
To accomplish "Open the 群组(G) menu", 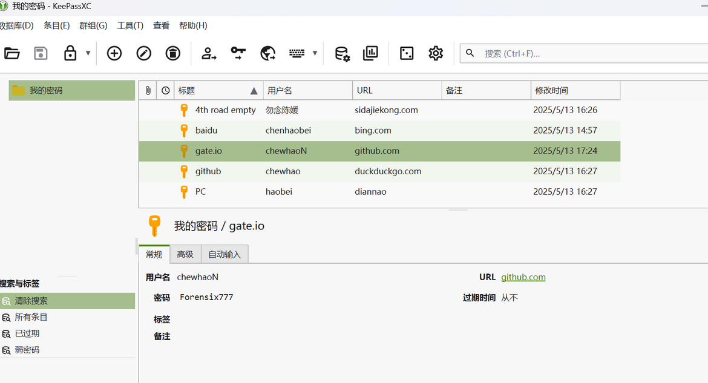I will pyautogui.click(x=93, y=26).
